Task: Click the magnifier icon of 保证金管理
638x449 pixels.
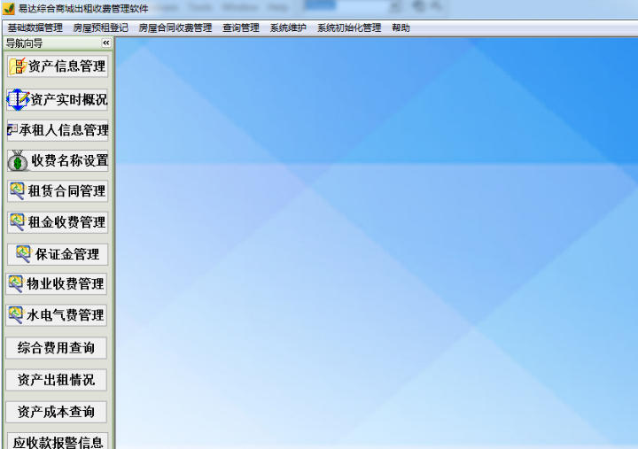Action: click(23, 254)
